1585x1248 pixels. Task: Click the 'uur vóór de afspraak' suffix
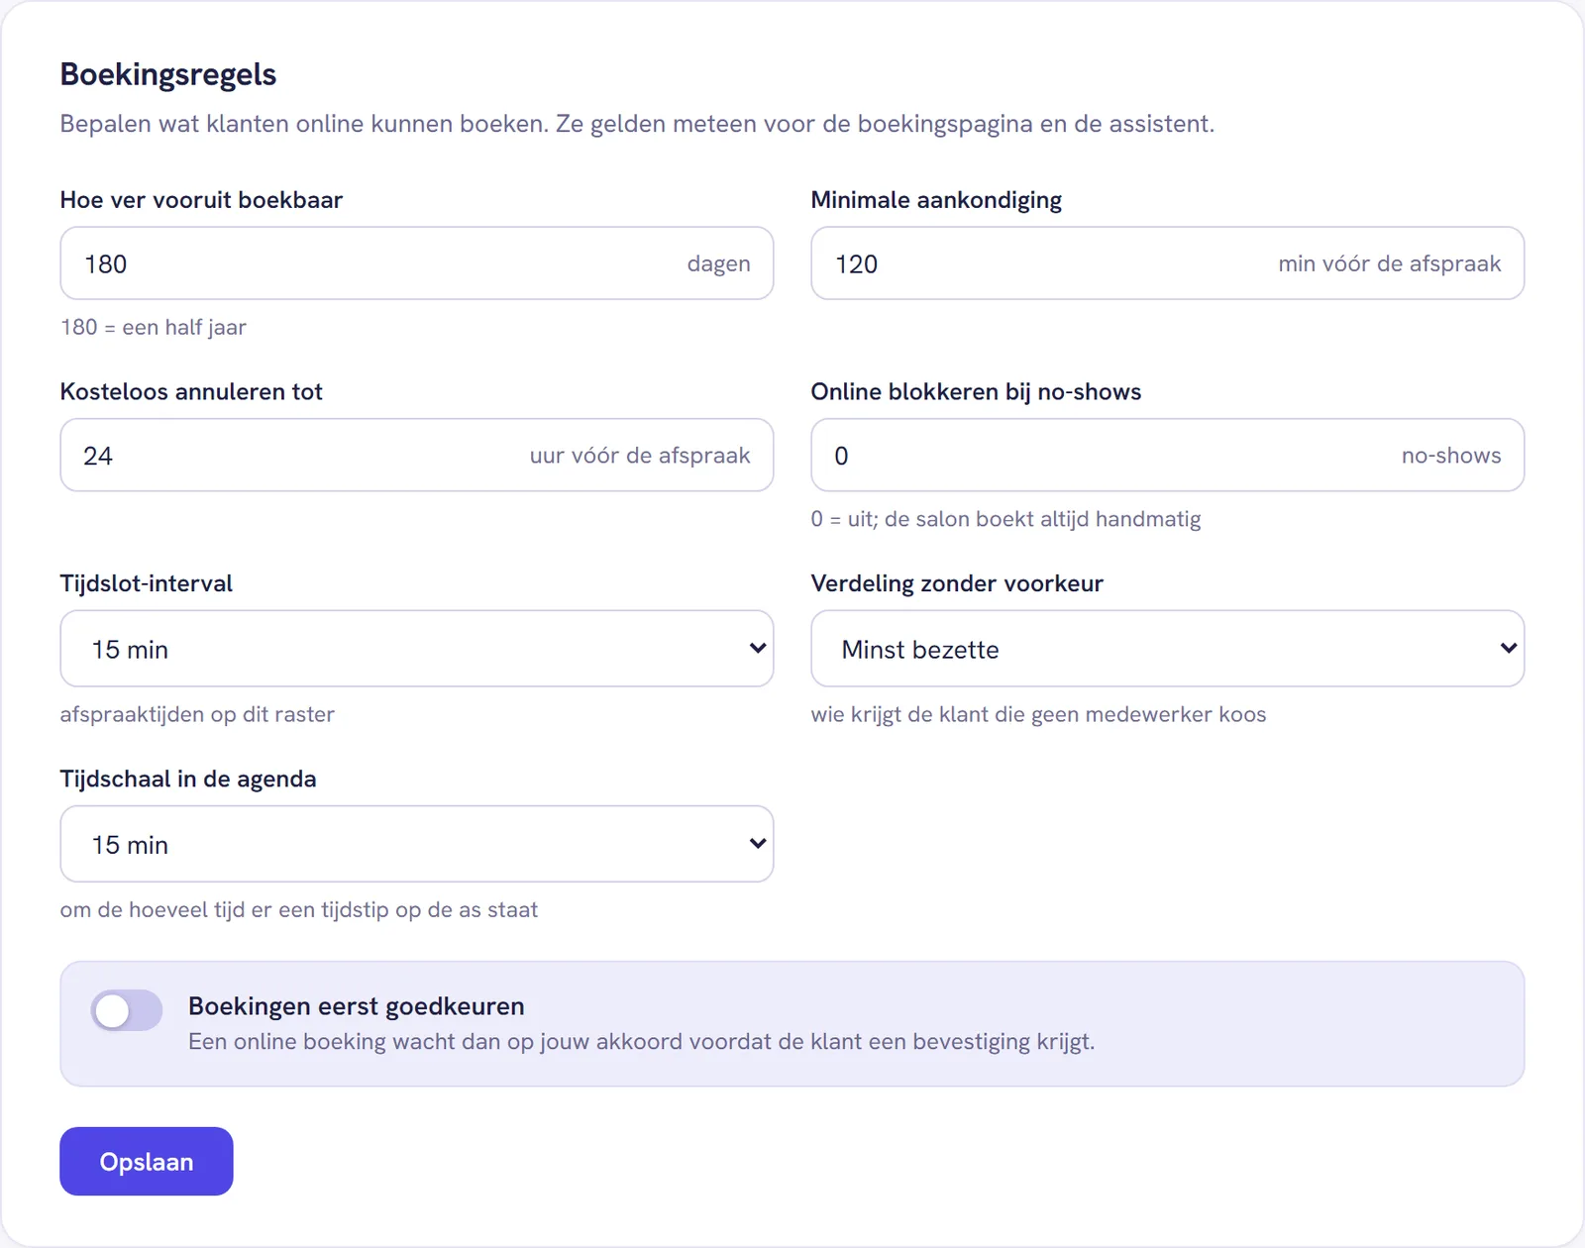tap(640, 456)
